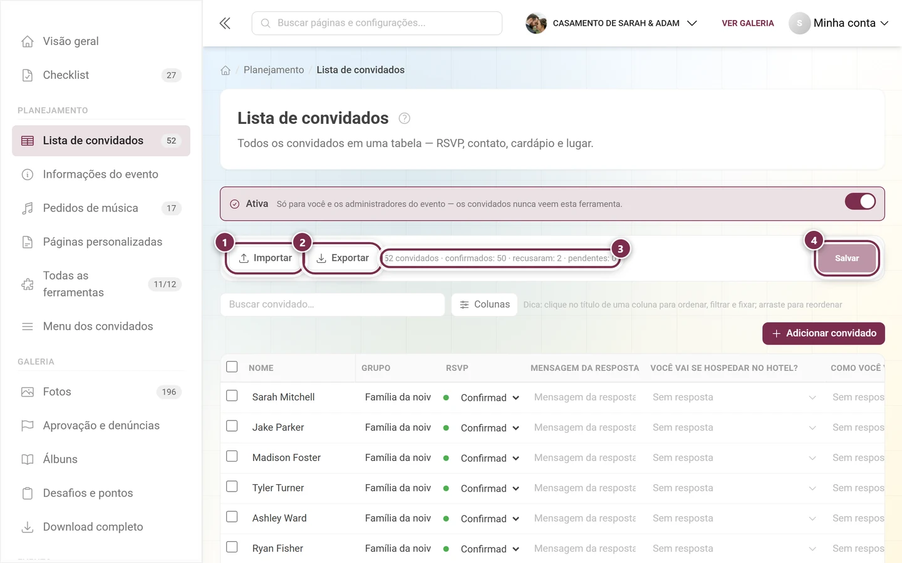902x563 pixels.
Task: Open the VER GALERIA link
Action: click(x=748, y=23)
